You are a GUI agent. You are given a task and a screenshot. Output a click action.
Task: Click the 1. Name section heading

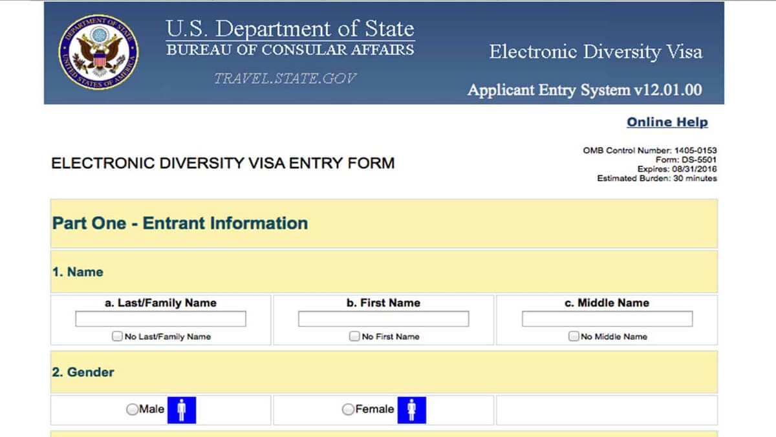point(78,272)
